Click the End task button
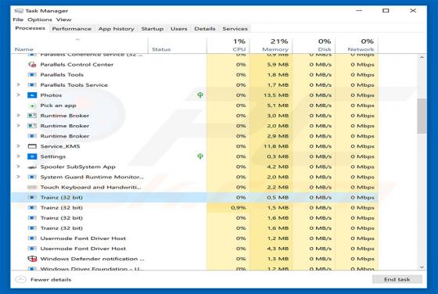Image resolution: width=438 pixels, height=294 pixels. (397, 279)
